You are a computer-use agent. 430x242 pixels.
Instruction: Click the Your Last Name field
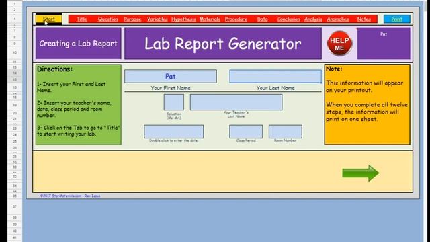pyautogui.click(x=275, y=76)
